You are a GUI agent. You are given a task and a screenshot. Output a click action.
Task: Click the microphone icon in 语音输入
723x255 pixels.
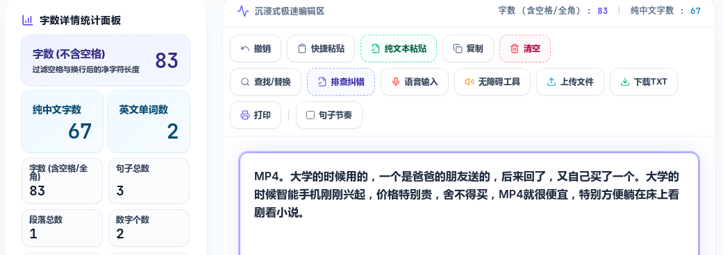[x=396, y=82]
